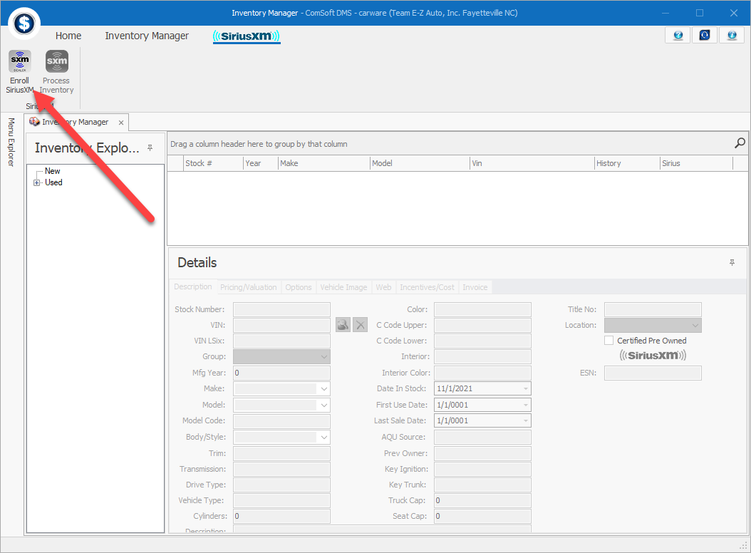Click the Prev Owner input field

click(483, 453)
